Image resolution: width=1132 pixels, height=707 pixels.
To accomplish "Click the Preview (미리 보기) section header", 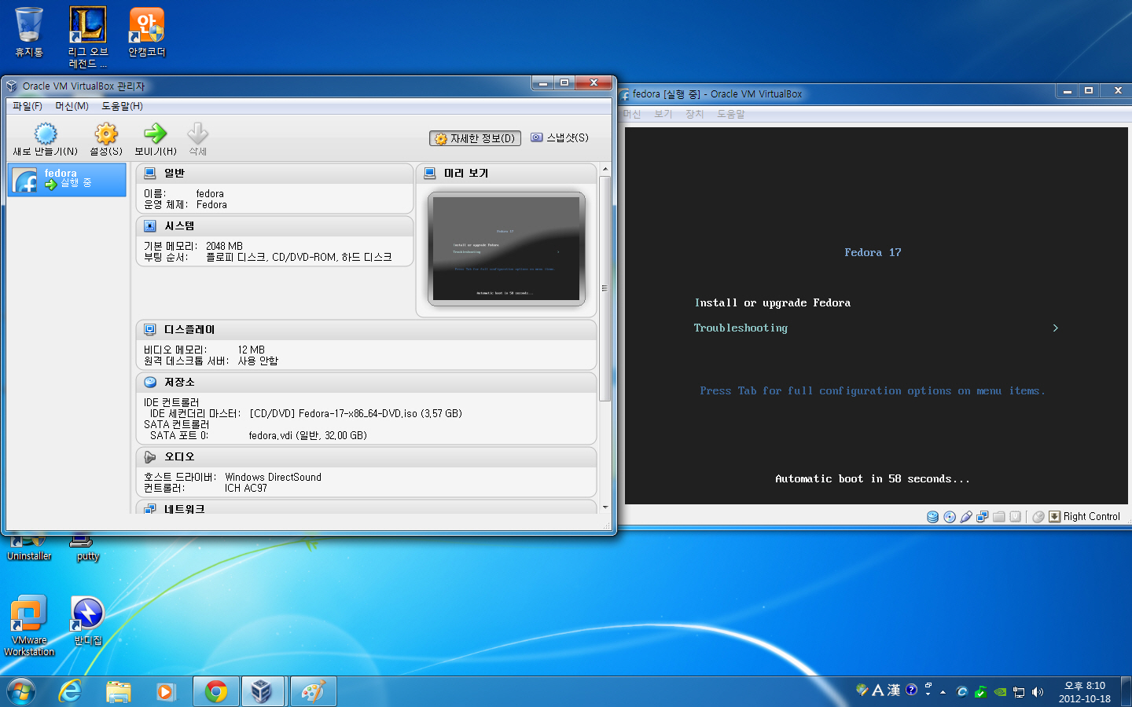I will 506,173.
